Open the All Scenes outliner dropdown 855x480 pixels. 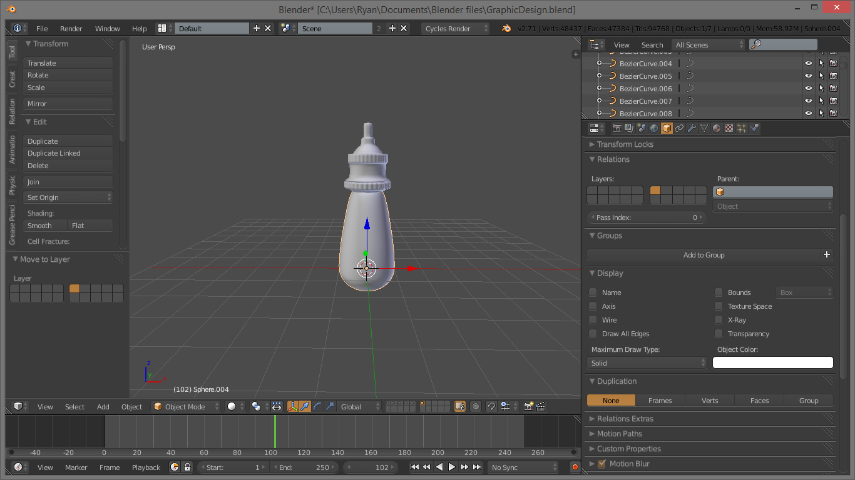(x=709, y=45)
